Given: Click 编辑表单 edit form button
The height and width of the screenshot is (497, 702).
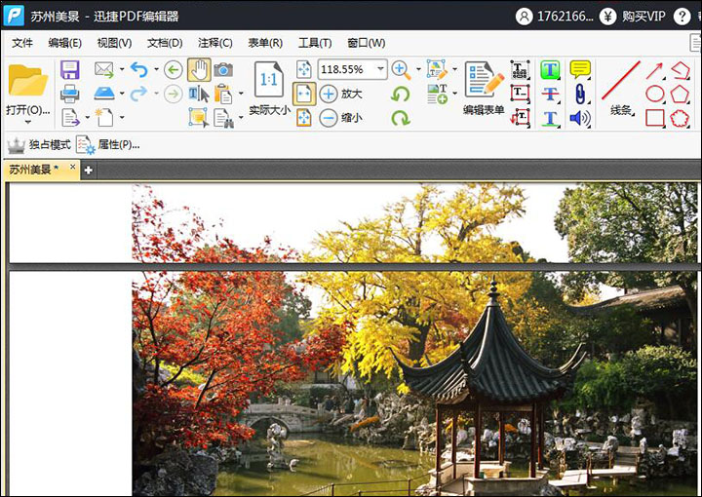Looking at the screenshot, I should [484, 88].
